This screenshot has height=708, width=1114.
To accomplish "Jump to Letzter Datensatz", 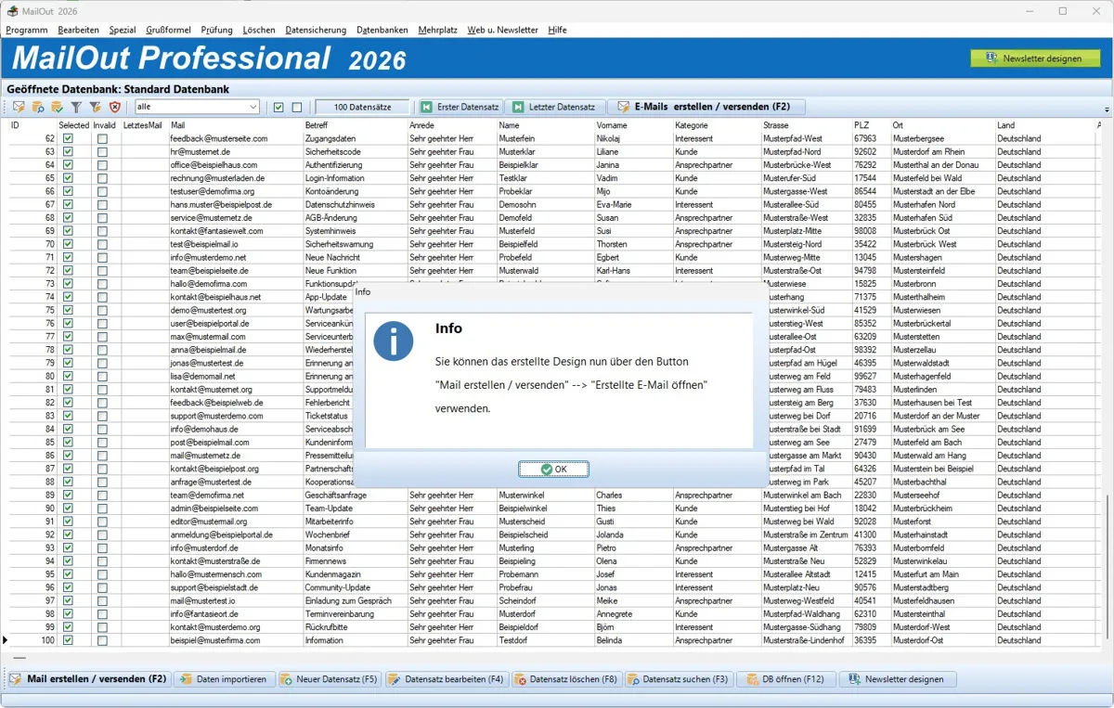I will (x=555, y=108).
